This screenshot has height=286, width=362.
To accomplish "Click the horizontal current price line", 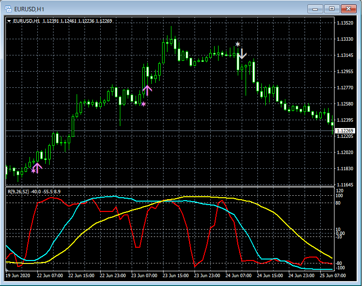I will tap(170, 131).
